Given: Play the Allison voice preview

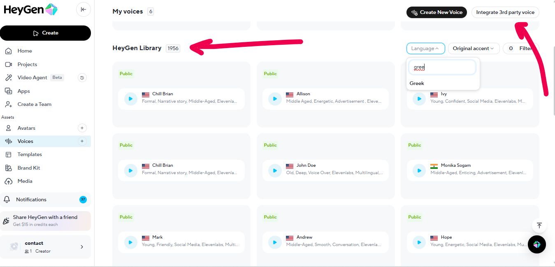Looking at the screenshot, I should pyautogui.click(x=275, y=99).
